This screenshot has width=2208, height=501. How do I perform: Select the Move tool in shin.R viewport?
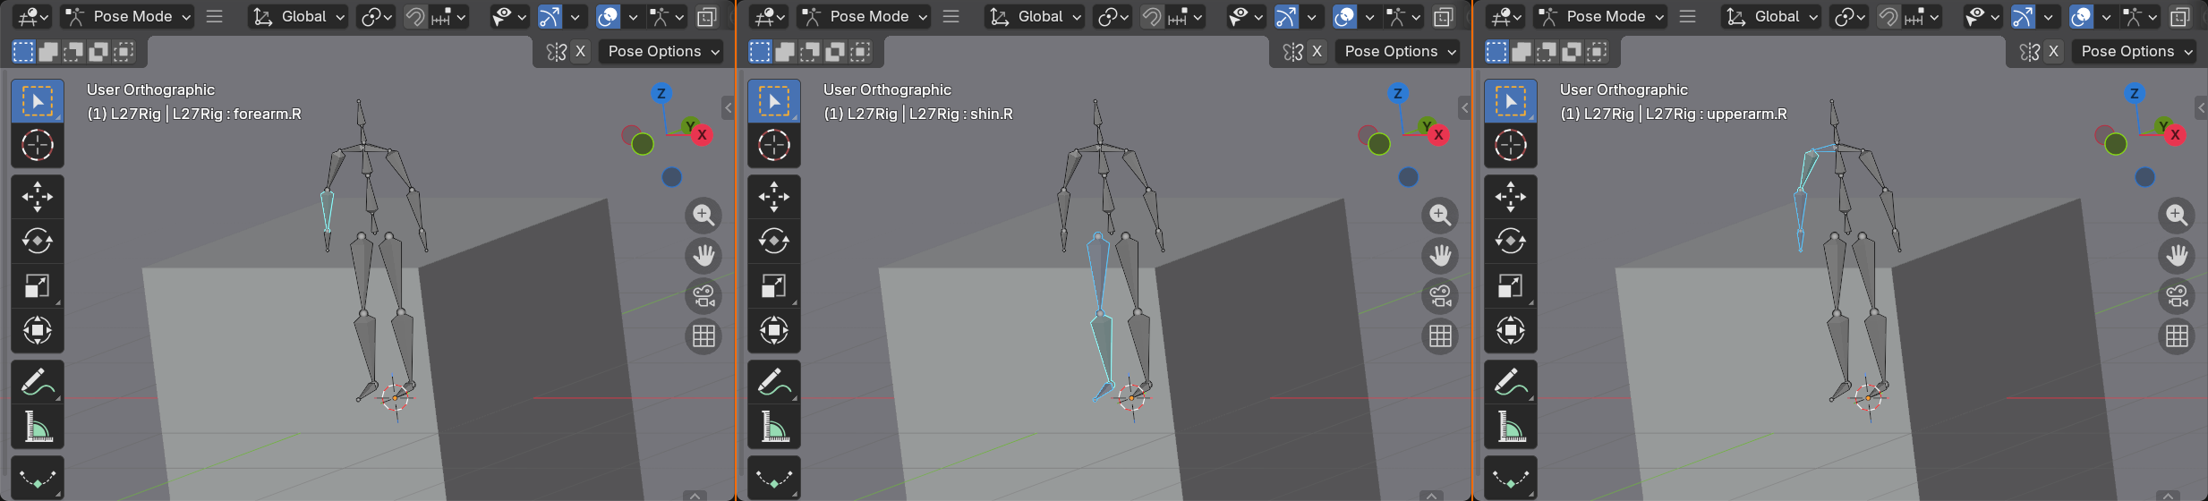(x=774, y=197)
